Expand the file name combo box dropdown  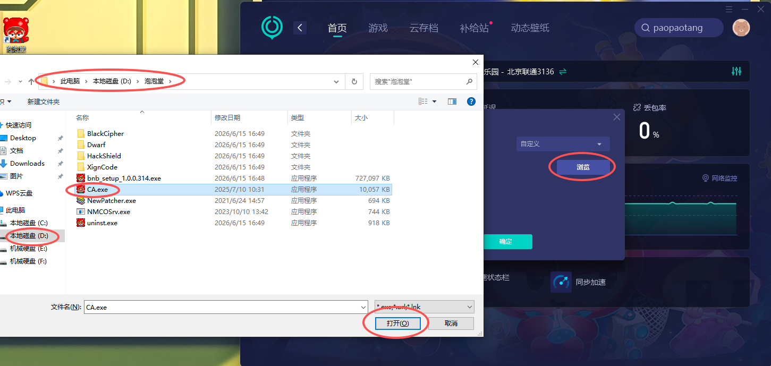(363, 307)
